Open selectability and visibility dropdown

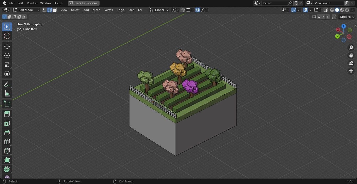click(286, 10)
